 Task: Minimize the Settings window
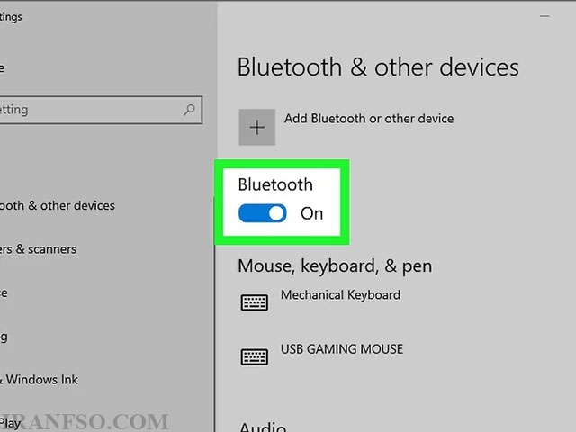(544, 16)
